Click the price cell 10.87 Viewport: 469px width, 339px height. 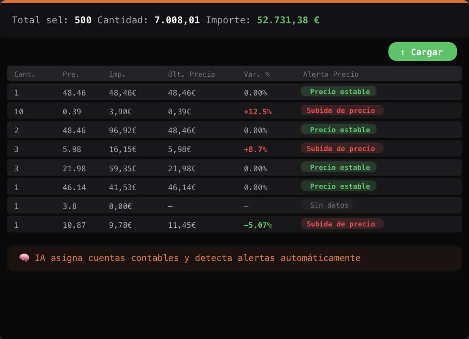74,225
